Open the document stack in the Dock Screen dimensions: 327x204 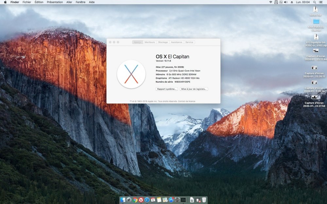(x=192, y=200)
